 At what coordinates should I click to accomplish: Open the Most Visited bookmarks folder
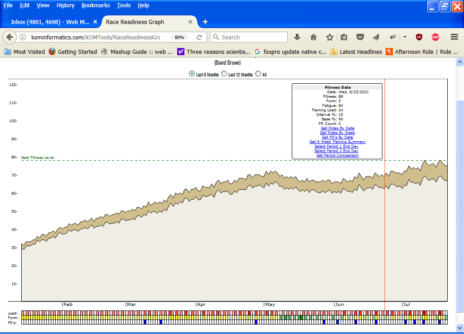click(25, 52)
